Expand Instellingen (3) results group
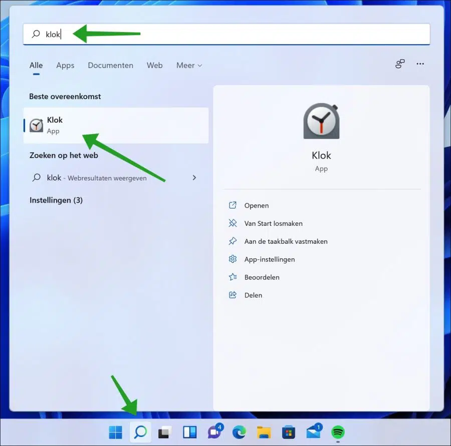This screenshot has height=446, width=451. click(x=56, y=200)
